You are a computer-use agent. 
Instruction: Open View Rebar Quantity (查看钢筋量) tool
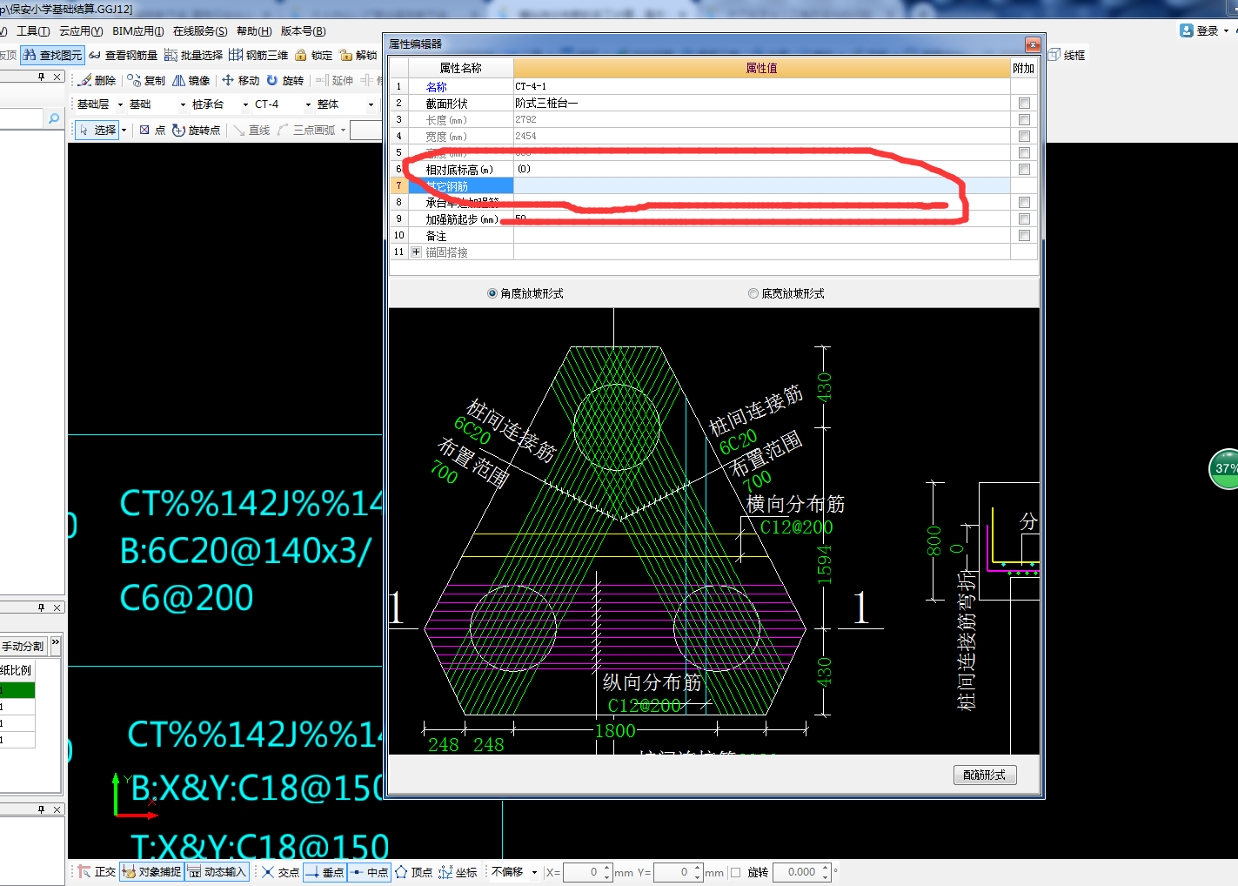pyautogui.click(x=123, y=55)
